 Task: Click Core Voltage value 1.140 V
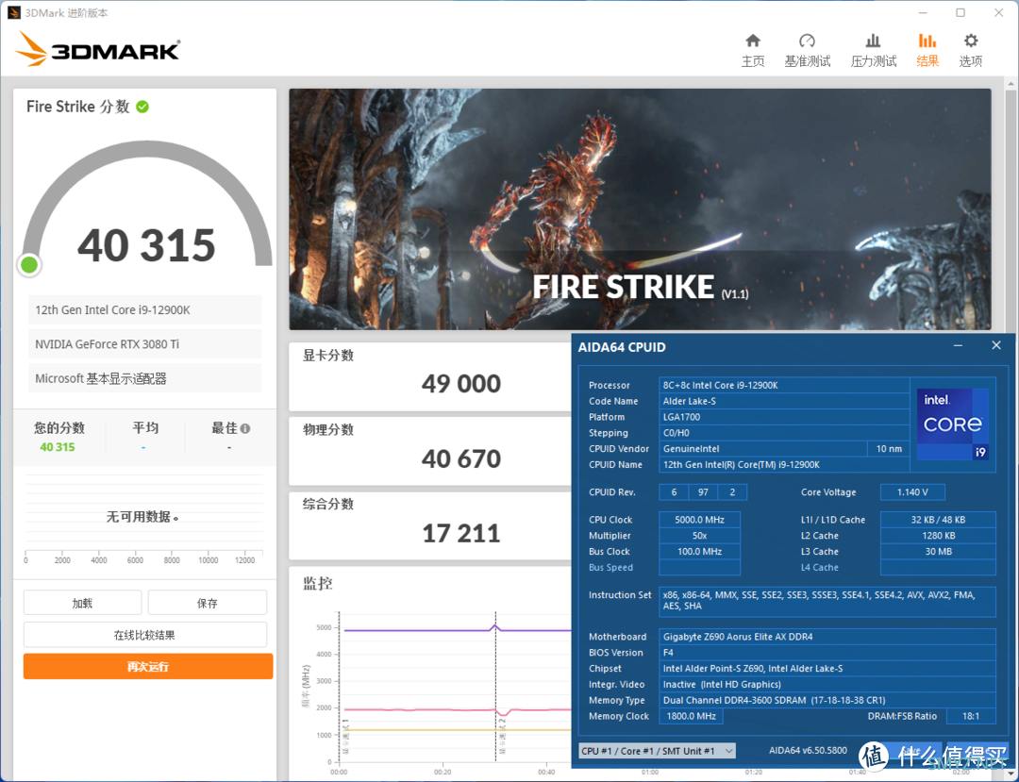click(912, 492)
